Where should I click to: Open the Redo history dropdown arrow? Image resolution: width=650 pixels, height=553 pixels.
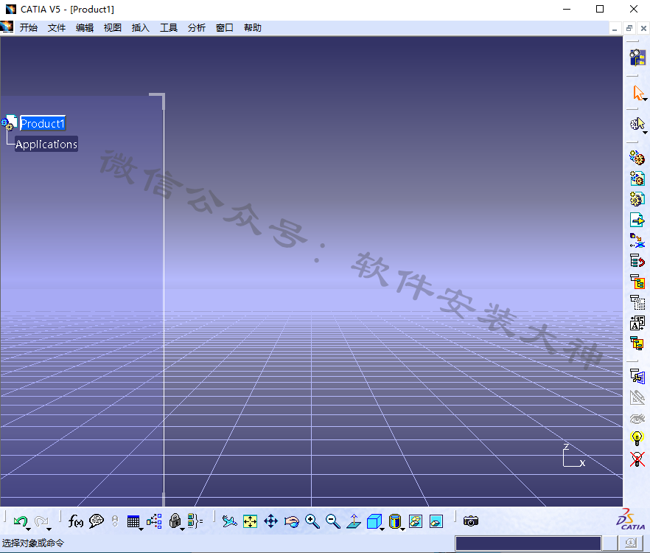coord(49,529)
